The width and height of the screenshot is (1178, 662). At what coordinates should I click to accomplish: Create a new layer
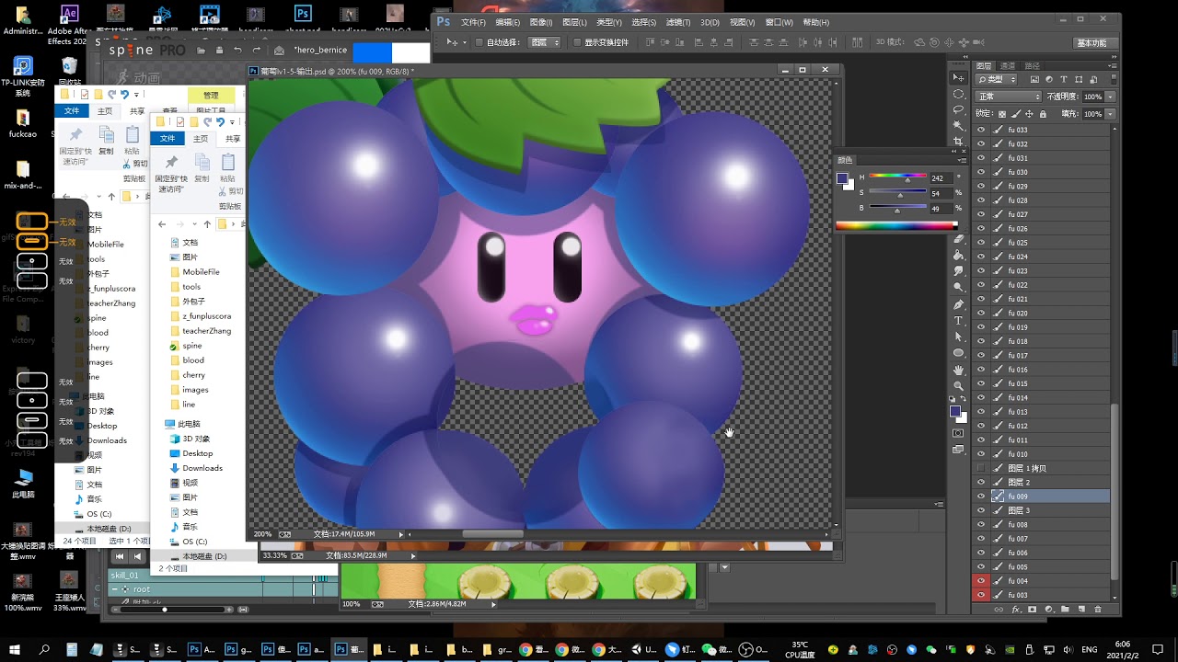click(x=1080, y=610)
